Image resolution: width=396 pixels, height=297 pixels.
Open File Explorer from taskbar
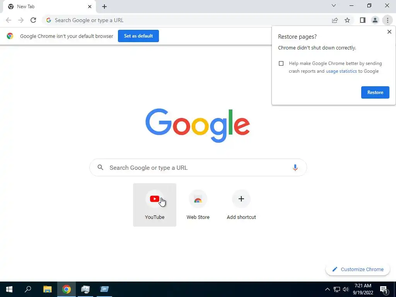pyautogui.click(x=47, y=289)
